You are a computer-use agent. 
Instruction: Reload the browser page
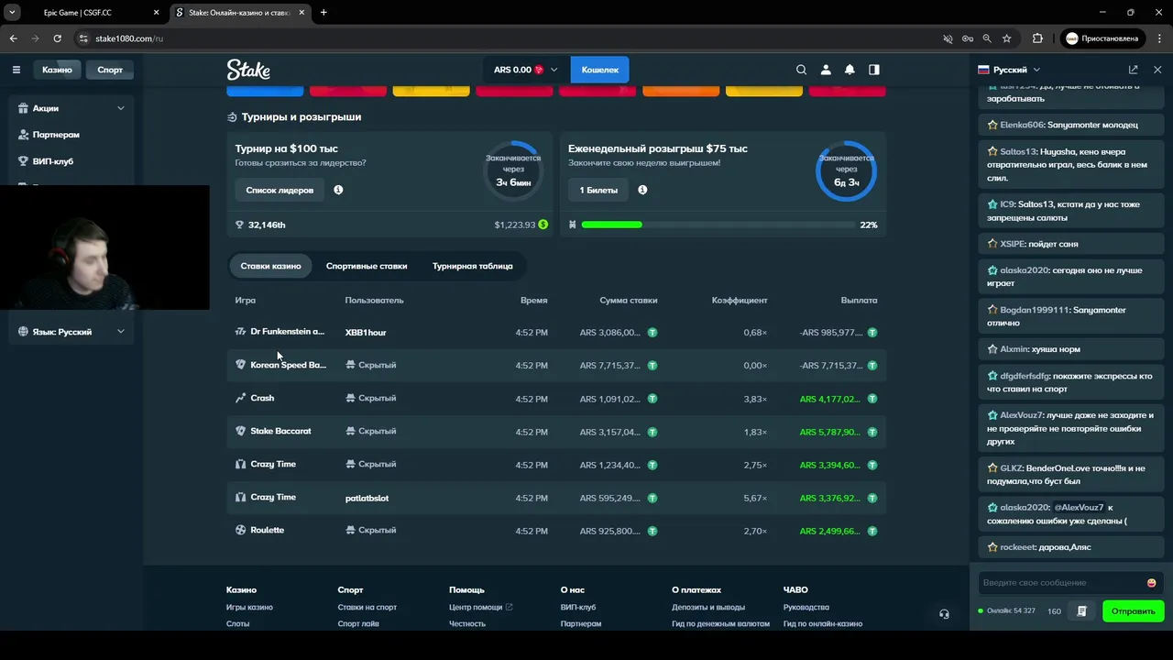pos(57,38)
